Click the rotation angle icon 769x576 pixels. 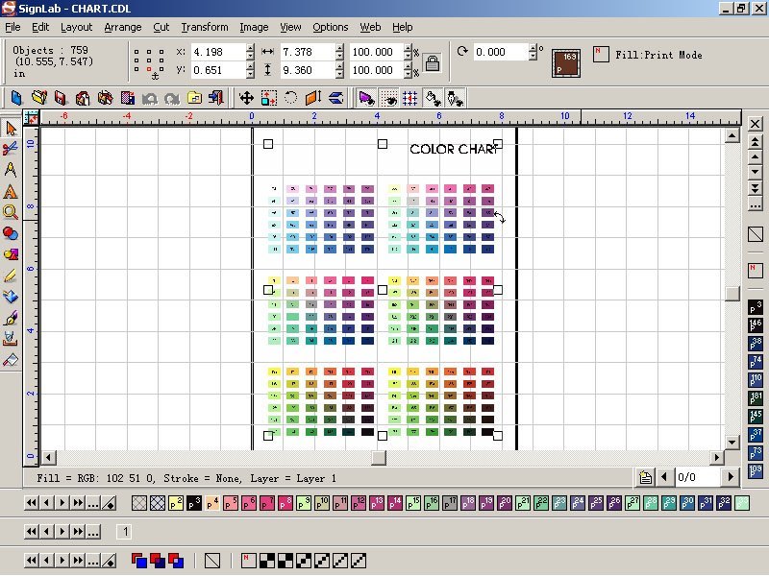(462, 52)
